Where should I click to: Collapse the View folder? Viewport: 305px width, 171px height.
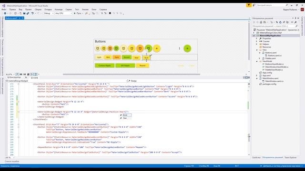point(256,50)
